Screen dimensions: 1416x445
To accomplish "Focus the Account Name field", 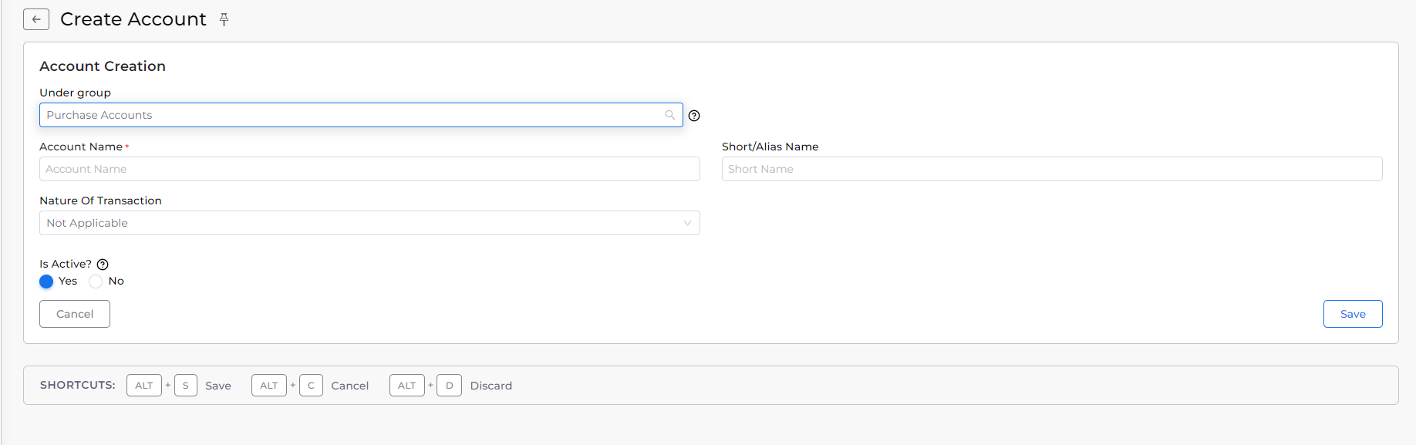I will 369,169.
